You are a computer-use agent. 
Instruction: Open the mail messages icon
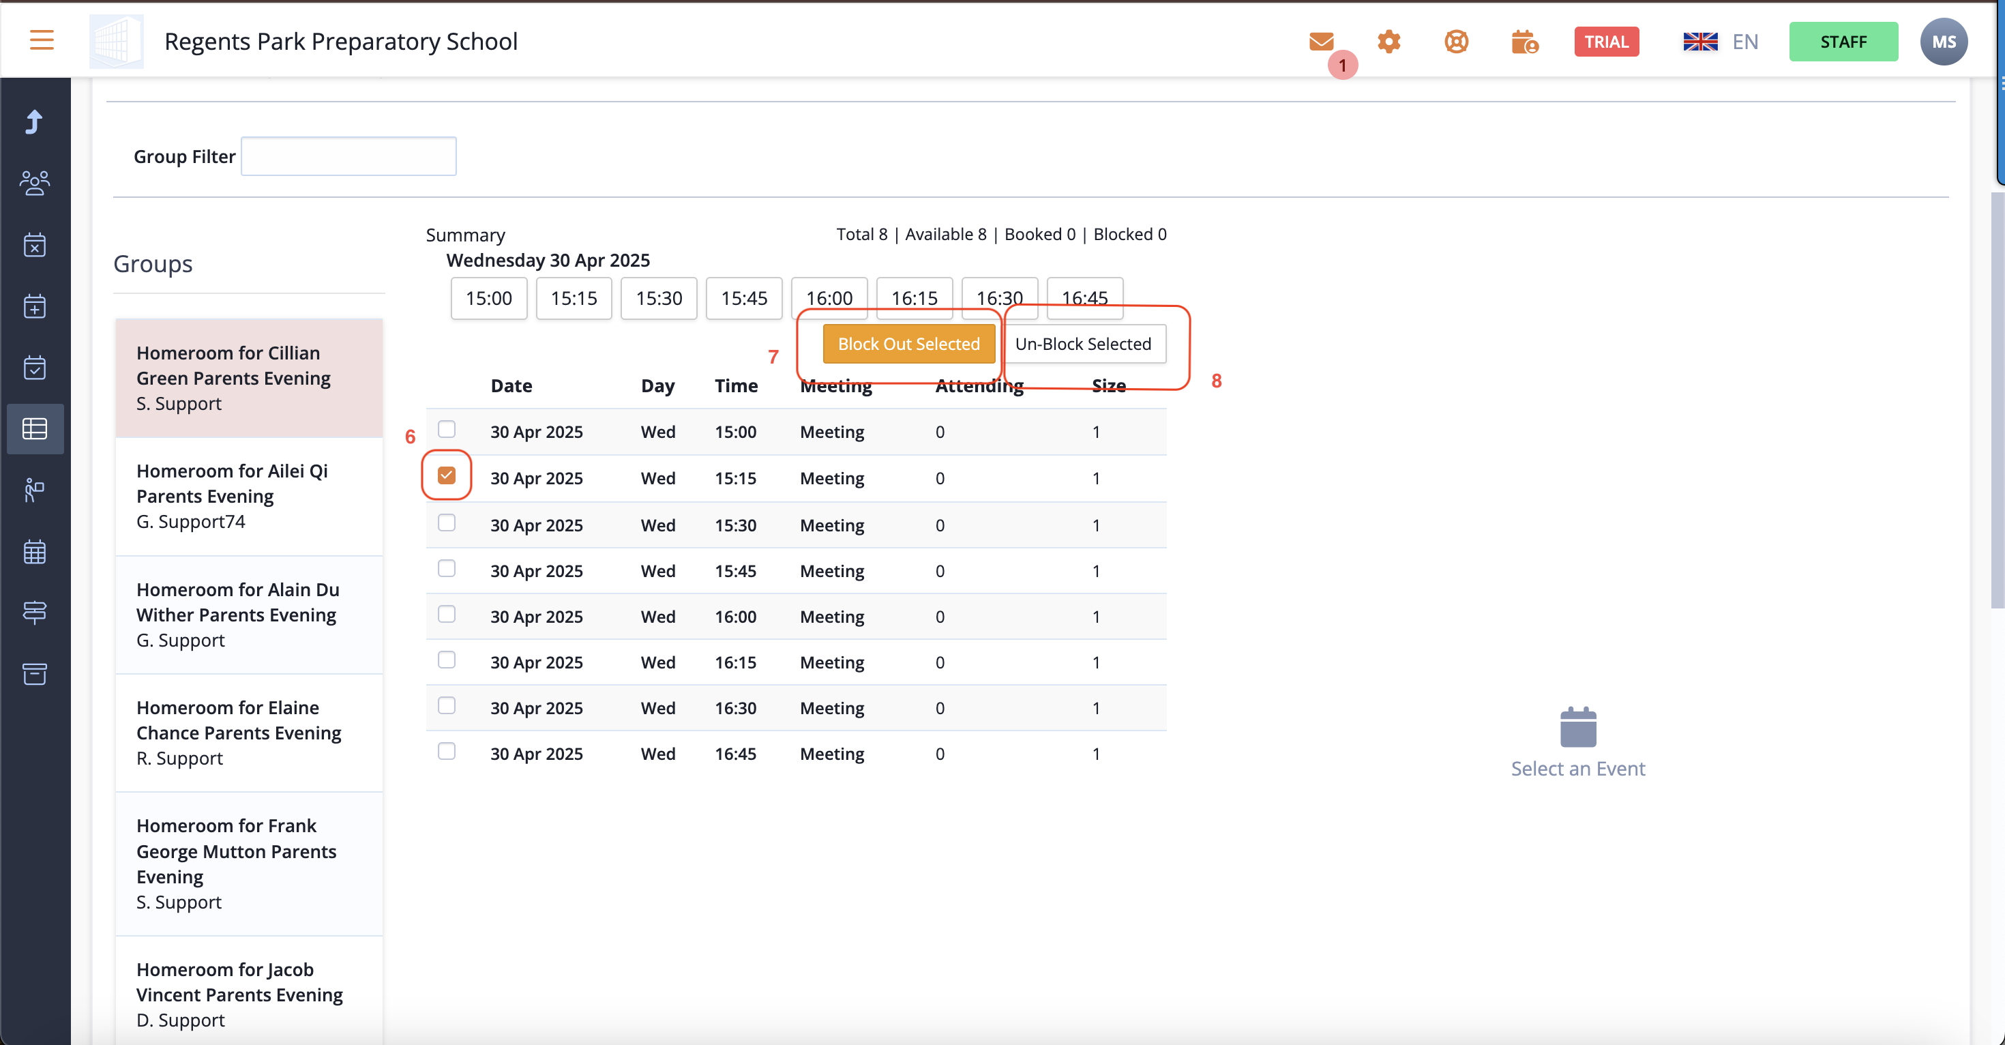pyautogui.click(x=1321, y=42)
